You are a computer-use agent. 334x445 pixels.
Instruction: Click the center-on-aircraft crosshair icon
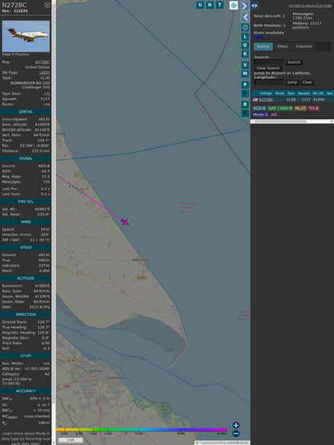tap(245, 27)
